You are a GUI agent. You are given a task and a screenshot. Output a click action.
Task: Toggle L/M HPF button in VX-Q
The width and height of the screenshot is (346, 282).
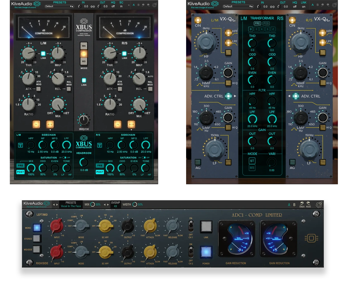[x=228, y=33]
